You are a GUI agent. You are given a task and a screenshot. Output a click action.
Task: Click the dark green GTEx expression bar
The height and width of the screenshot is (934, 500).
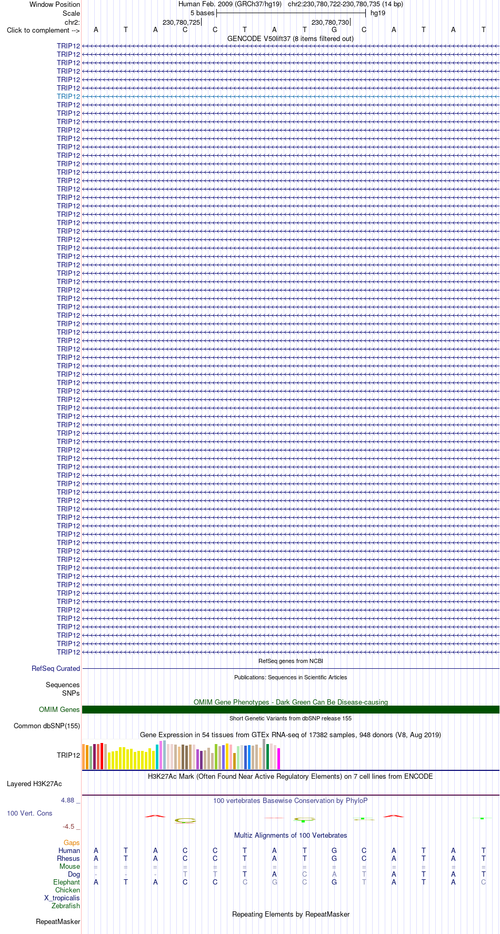click(x=268, y=757)
